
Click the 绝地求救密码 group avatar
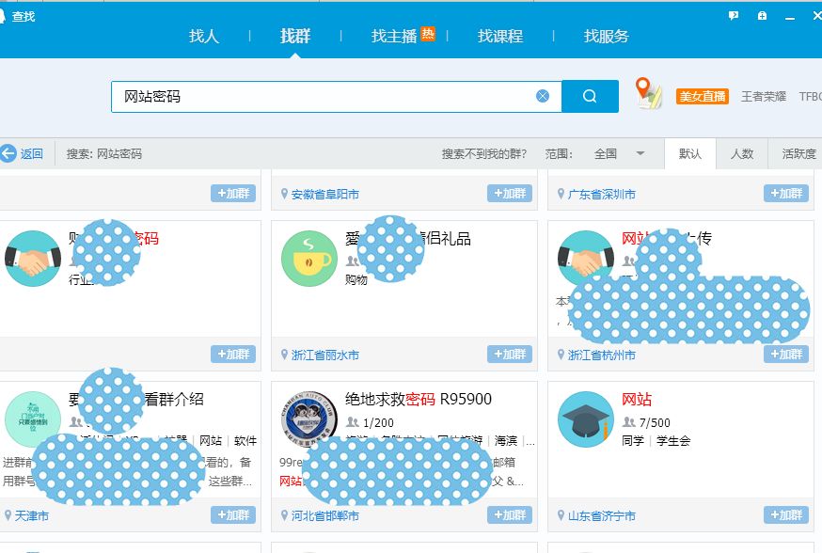pyautogui.click(x=309, y=419)
